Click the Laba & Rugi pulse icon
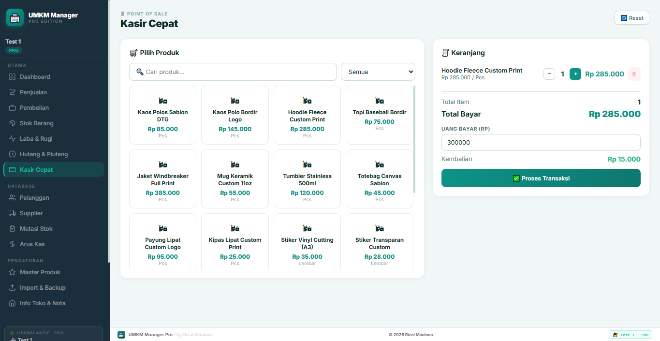 pyautogui.click(x=13, y=139)
